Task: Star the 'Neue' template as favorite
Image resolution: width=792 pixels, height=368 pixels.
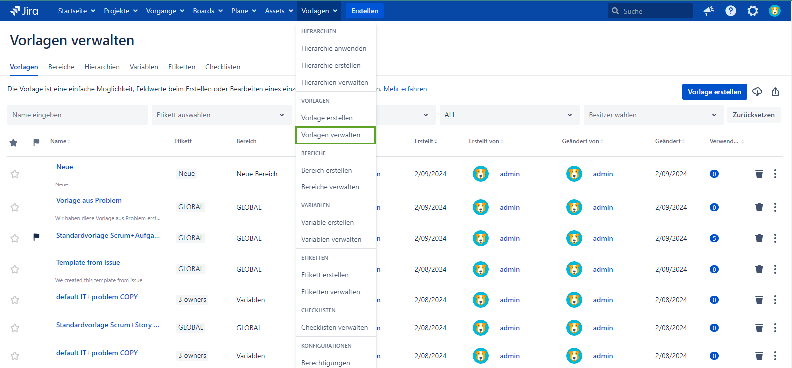Action: coord(15,174)
